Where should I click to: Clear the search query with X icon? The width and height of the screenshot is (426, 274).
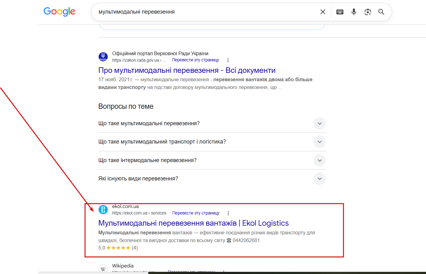pos(323,12)
